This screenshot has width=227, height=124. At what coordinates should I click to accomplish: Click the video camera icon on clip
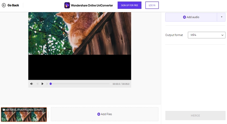4,110
